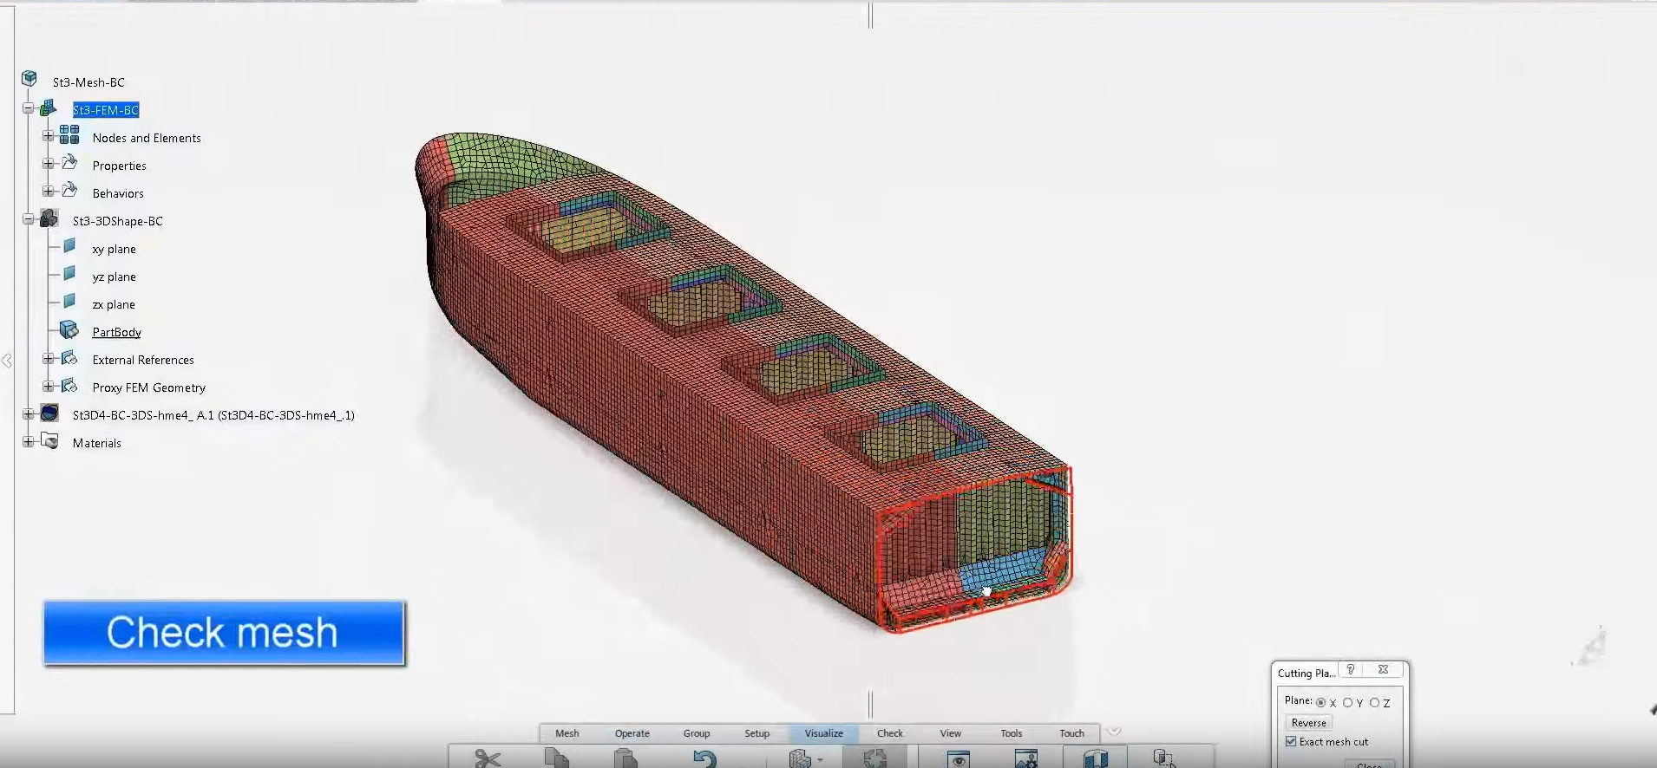Screen dimensions: 1657x768
Task: Click the Cutting Plane help question mark
Action: point(1350,669)
